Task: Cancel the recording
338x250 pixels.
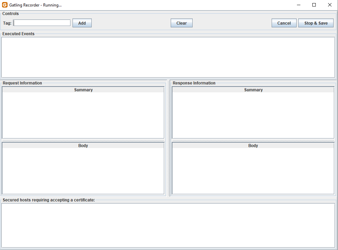Action: point(284,23)
